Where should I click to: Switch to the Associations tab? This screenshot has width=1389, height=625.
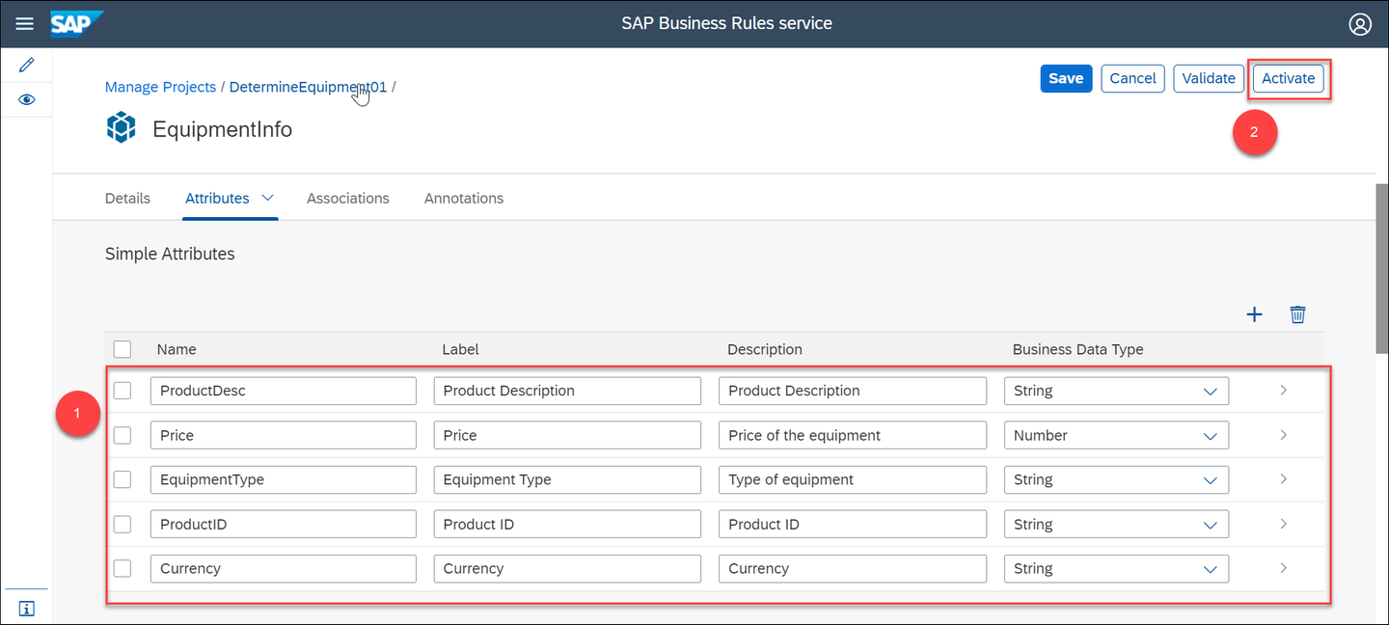pos(348,198)
